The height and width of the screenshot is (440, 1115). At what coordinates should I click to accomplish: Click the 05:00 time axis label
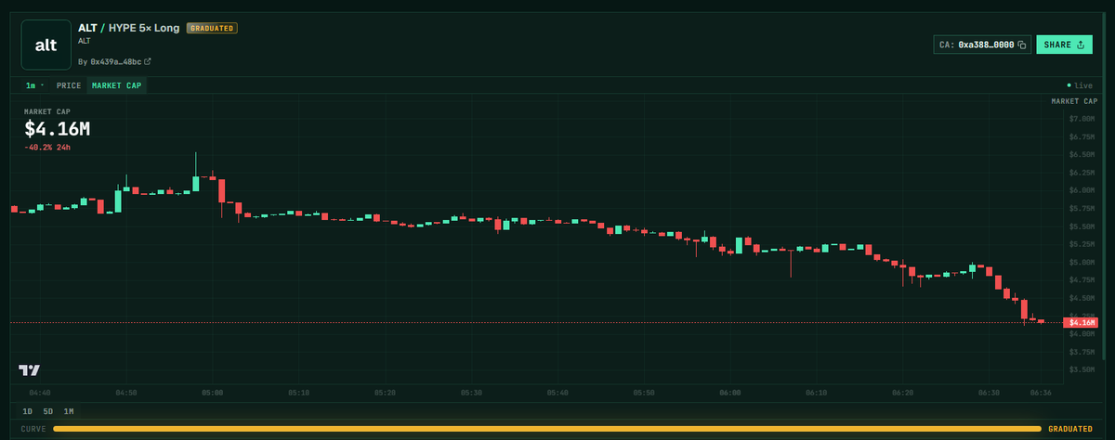pos(213,393)
